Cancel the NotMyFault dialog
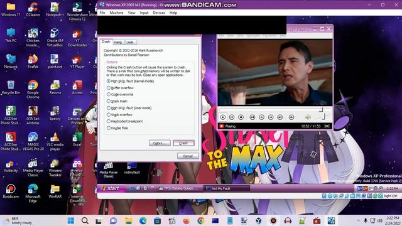This screenshot has height=226, width=402. pyautogui.click(x=188, y=156)
